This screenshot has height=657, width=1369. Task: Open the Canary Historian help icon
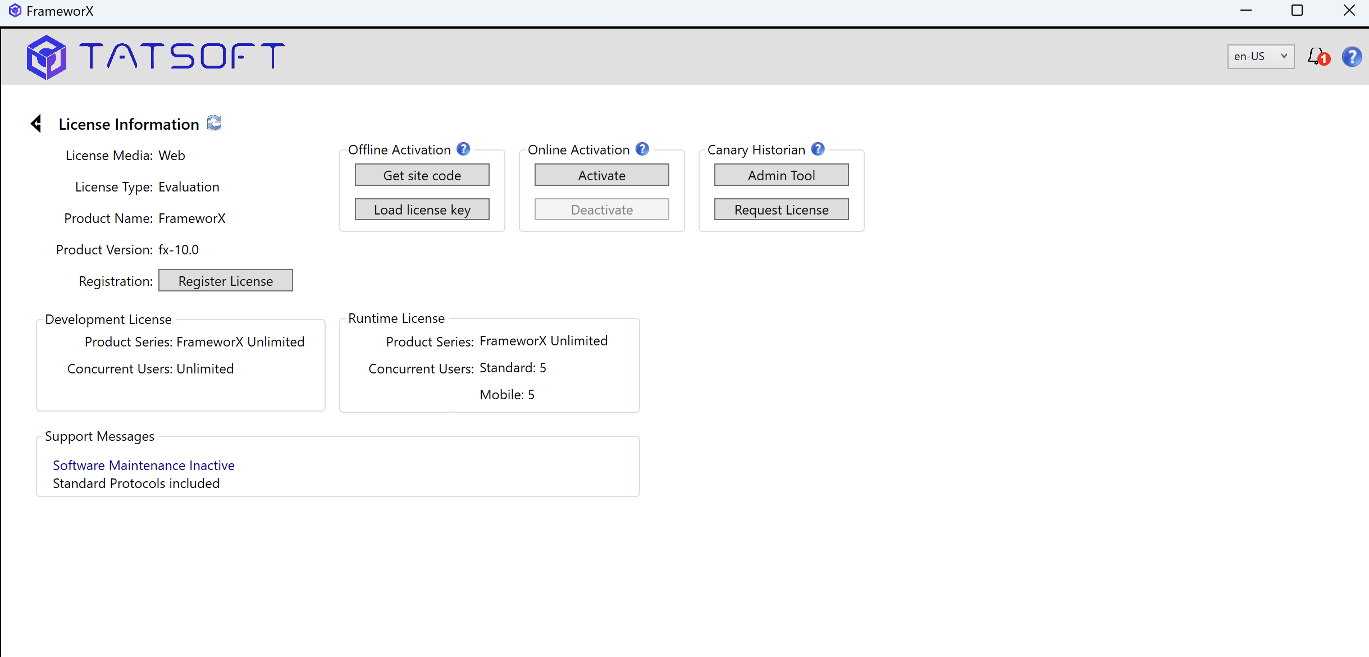pos(818,149)
